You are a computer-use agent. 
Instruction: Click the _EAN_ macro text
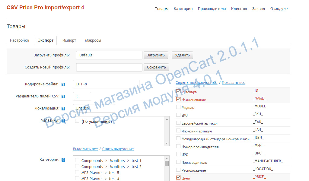coord(258,122)
